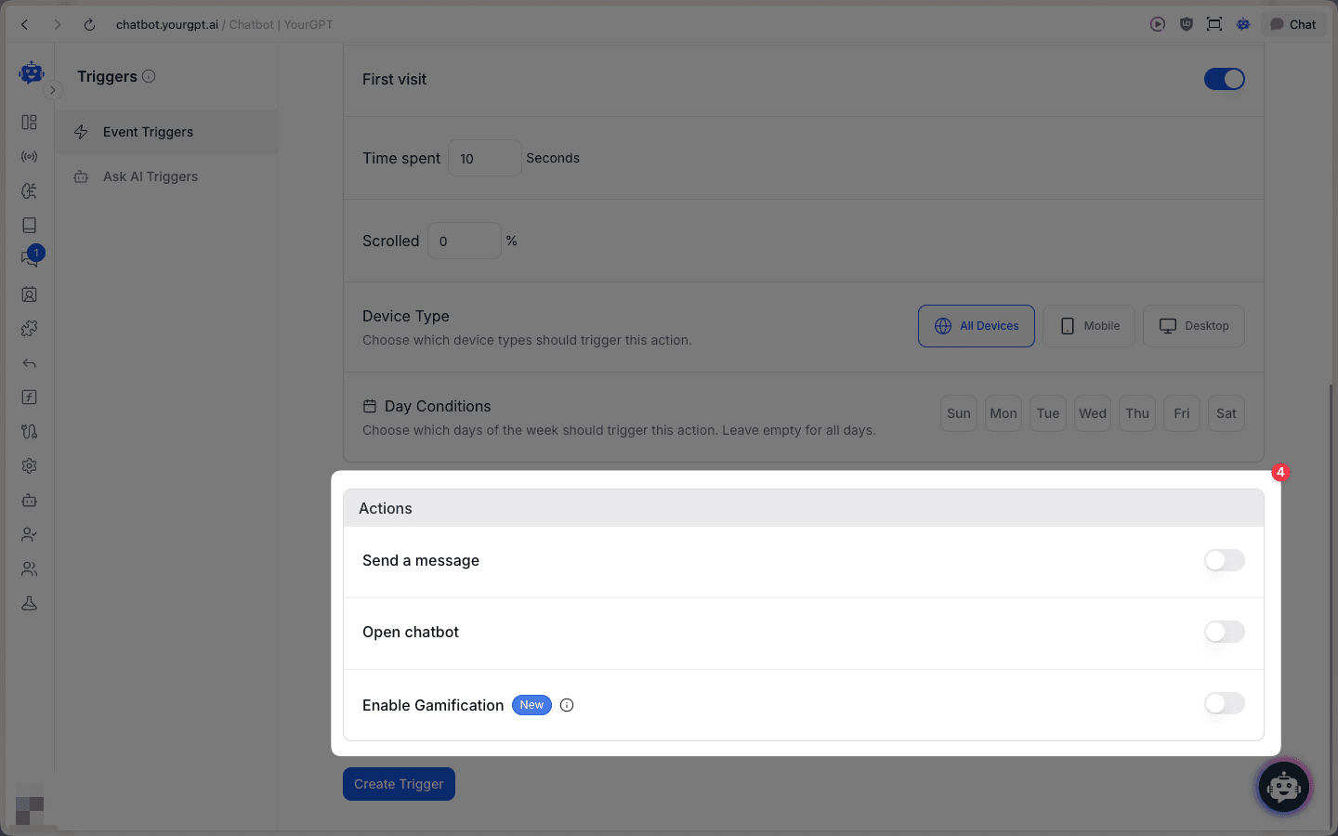Choose the Mobile device type button

tap(1088, 326)
